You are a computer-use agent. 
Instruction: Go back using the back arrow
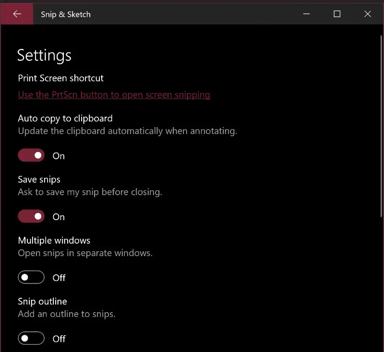pos(17,14)
